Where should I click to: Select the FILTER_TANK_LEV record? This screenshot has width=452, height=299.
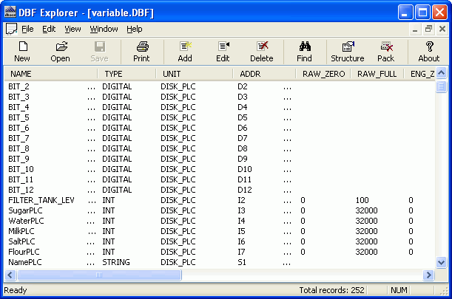point(41,200)
